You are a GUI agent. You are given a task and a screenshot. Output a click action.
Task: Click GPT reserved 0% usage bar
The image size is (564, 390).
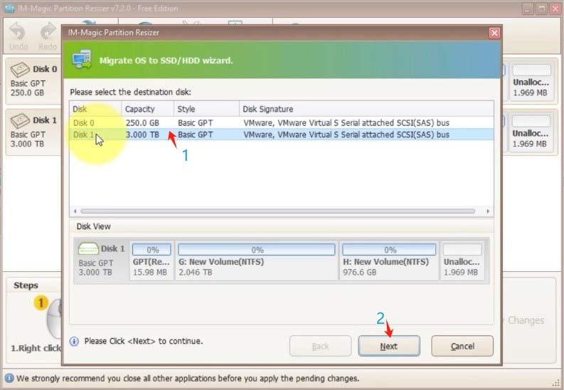pyautogui.click(x=151, y=250)
